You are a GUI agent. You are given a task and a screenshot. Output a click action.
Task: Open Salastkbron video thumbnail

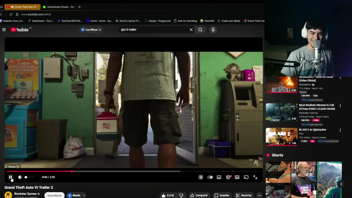[282, 85]
